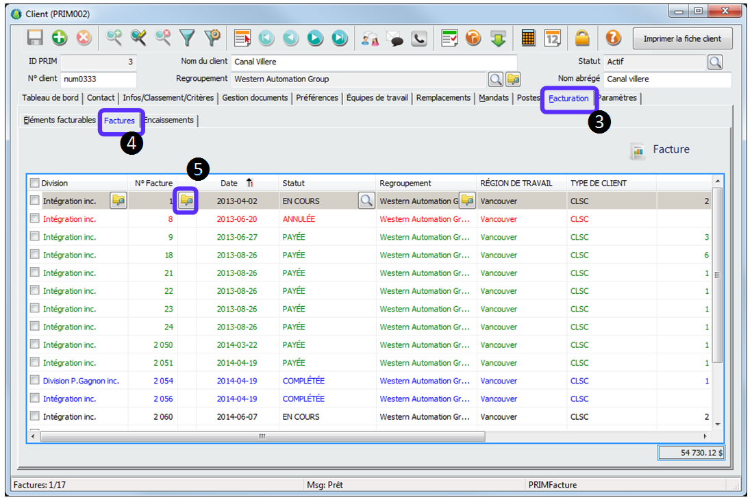The image size is (752, 502).
Task: Click the horizontal scrollbar of invoice grid
Action: [260, 436]
